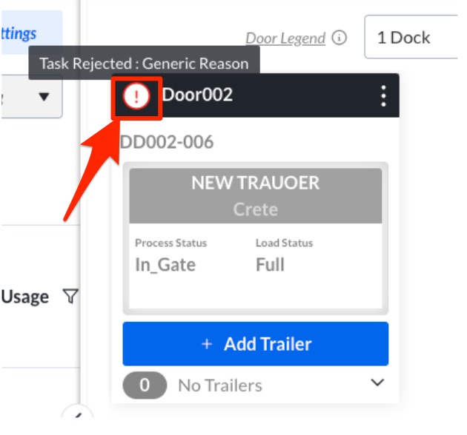The image size is (467, 435).
Task: Click the Door002 header title
Action: (x=197, y=95)
